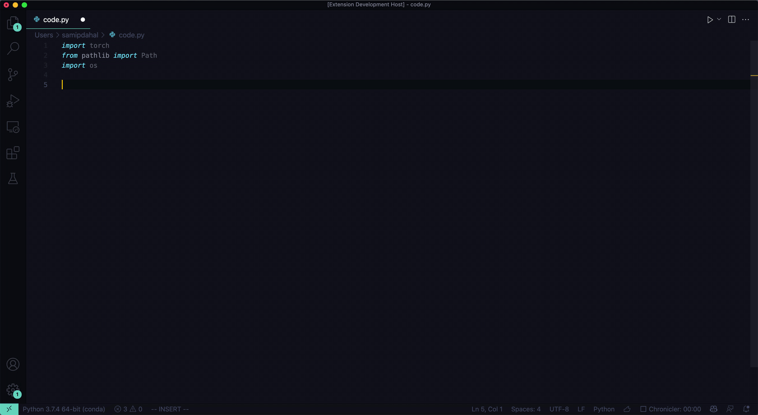Click the Users breadcrumb

pos(44,35)
